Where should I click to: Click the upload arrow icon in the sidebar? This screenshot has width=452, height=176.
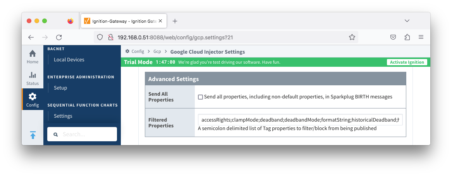[33, 135]
